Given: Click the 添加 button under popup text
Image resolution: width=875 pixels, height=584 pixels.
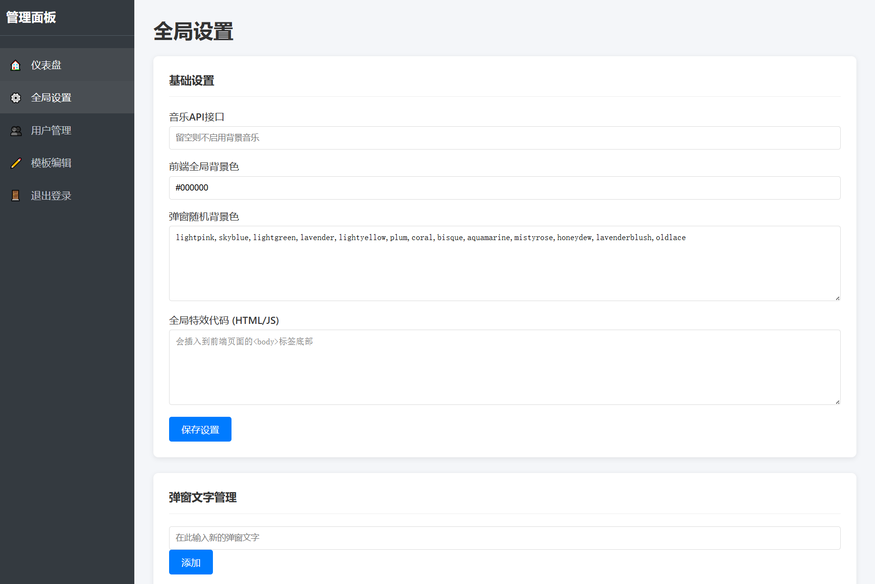Looking at the screenshot, I should coord(191,562).
